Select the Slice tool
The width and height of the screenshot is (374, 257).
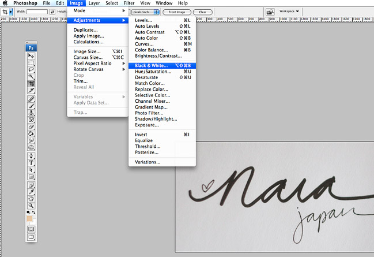point(31,90)
